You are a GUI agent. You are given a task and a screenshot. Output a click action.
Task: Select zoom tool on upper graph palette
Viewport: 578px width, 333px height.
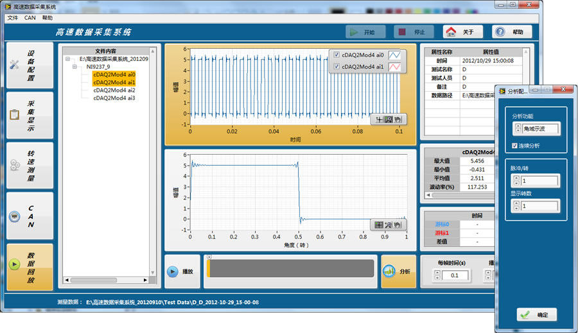389,119
